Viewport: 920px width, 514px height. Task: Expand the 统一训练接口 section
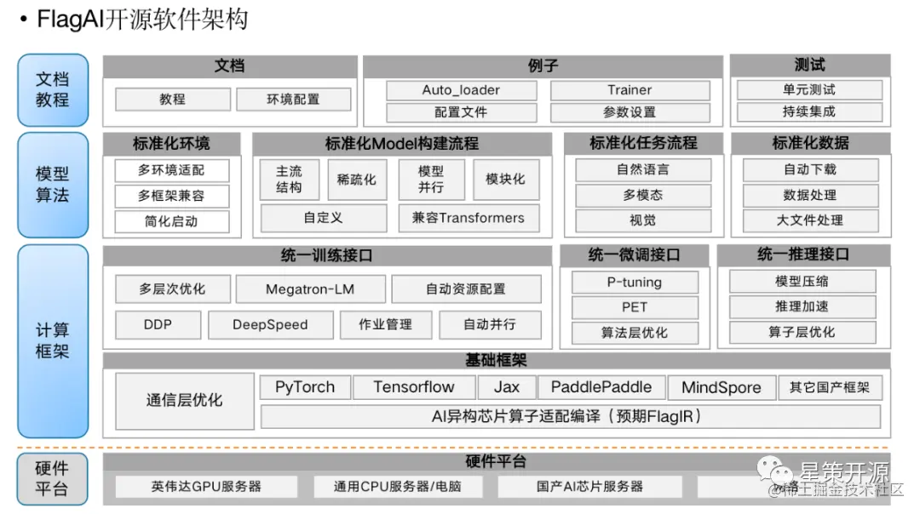[x=326, y=254]
